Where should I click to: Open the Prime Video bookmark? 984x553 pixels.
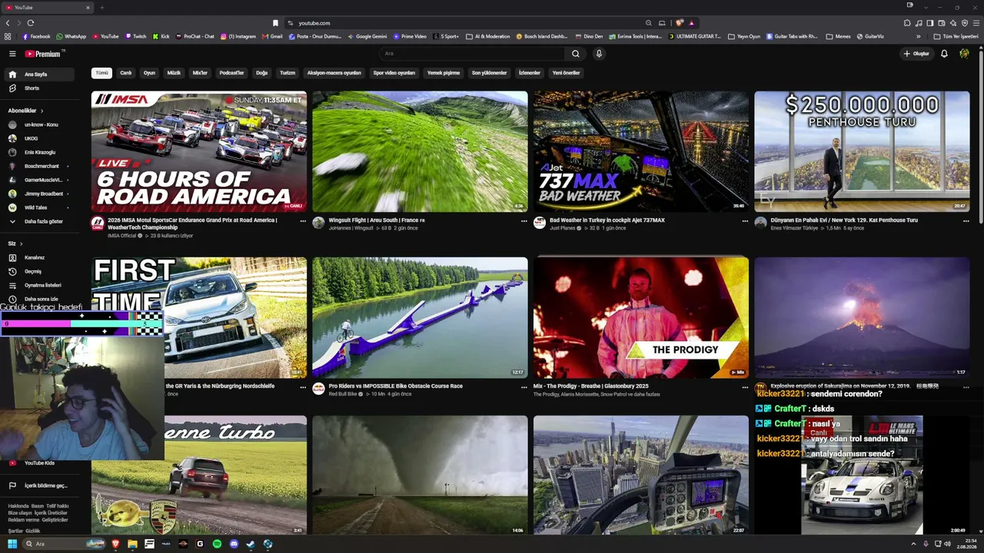(x=410, y=36)
